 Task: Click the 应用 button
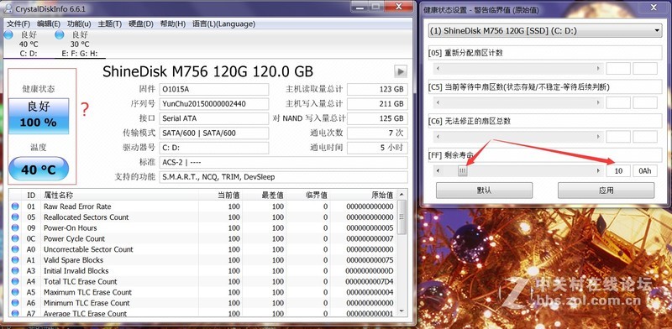[606, 191]
